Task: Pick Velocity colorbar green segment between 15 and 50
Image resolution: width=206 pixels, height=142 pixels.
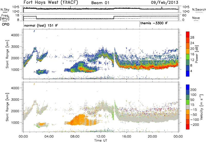Action: coord(188,102)
